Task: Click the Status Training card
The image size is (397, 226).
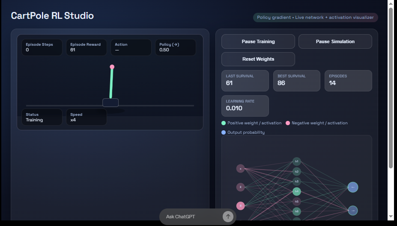Action: click(x=42, y=117)
